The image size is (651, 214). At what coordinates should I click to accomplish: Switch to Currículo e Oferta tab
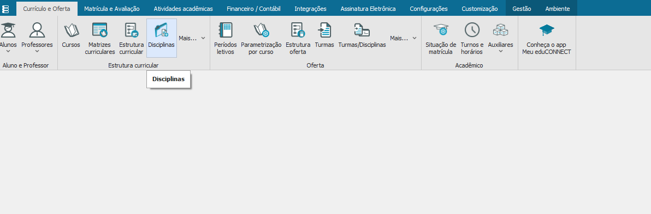47,9
